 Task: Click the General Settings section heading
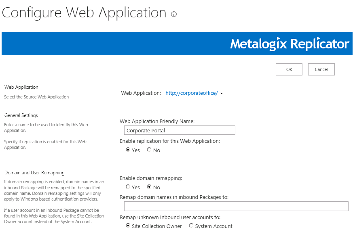tap(21, 115)
